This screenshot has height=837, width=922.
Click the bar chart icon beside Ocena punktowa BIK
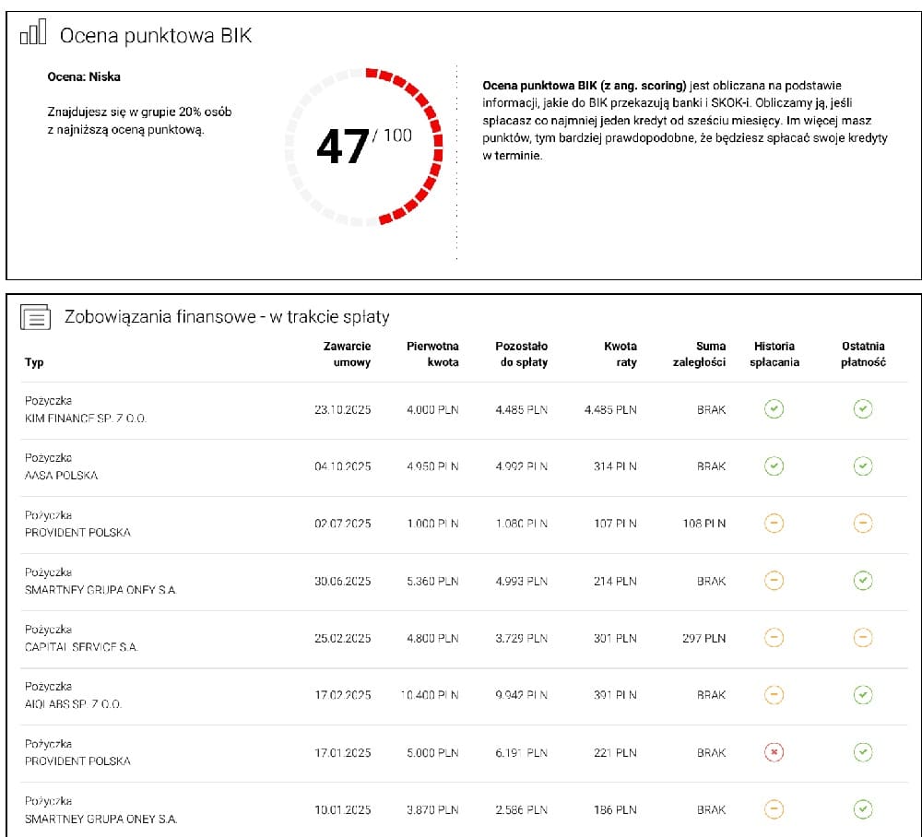(33, 35)
